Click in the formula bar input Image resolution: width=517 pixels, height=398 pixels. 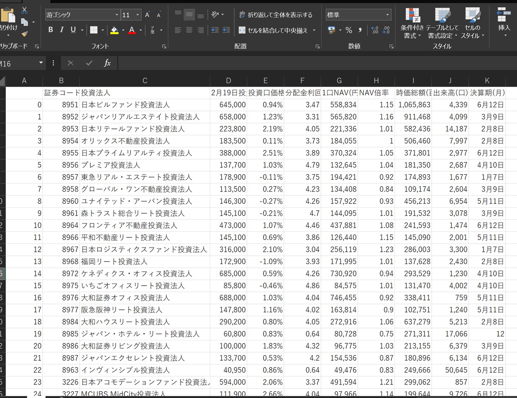click(317, 63)
